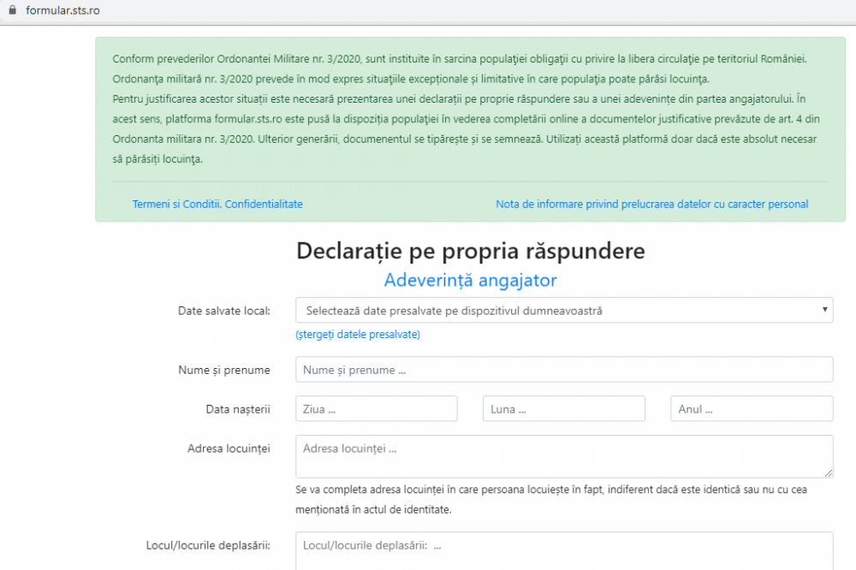Image resolution: width=856 pixels, height=570 pixels.
Task: Grab the Adresa locuinței textarea resize handle
Action: click(x=828, y=472)
